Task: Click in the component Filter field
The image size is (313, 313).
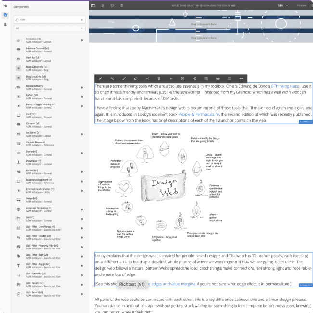Action: 48,20
